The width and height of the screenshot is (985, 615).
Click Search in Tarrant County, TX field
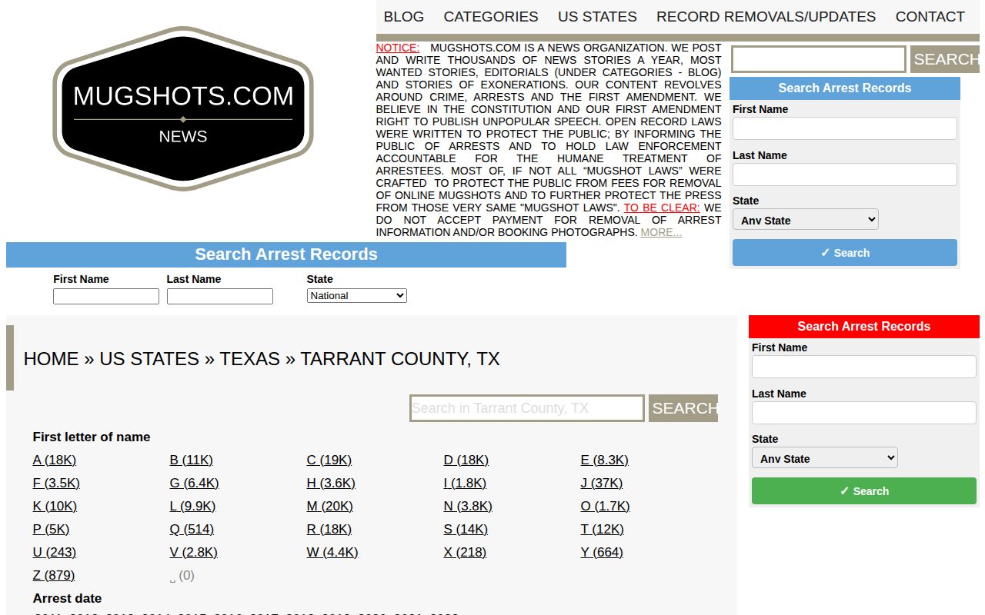pyautogui.click(x=527, y=408)
